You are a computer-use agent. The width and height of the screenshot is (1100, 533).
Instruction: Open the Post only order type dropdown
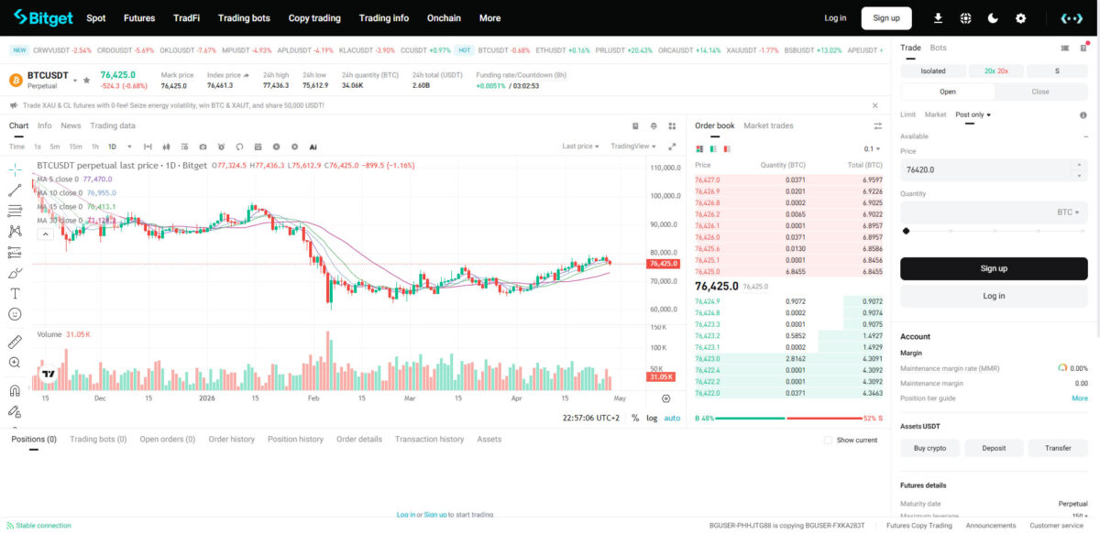pyautogui.click(x=973, y=114)
